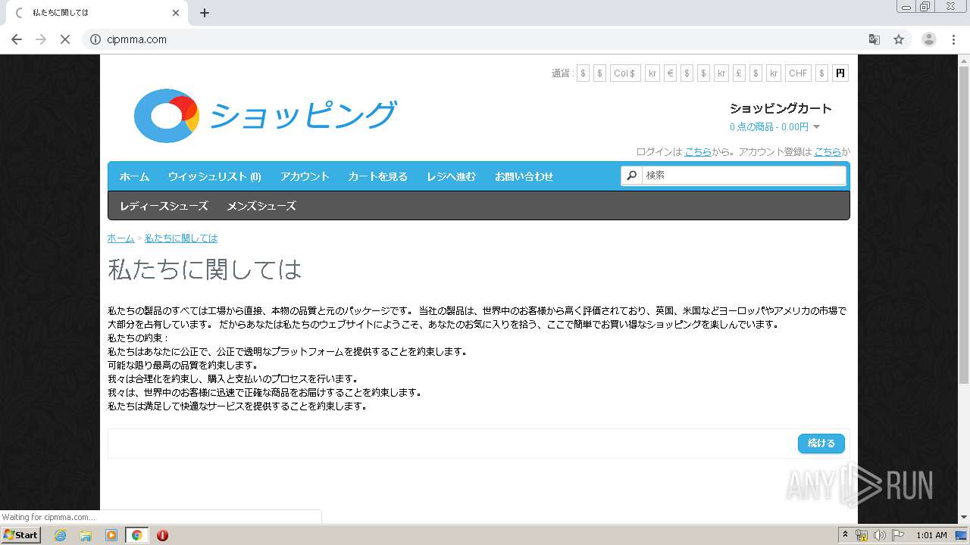
Task: Open the Chrome three-dot menu
Action: click(x=953, y=39)
